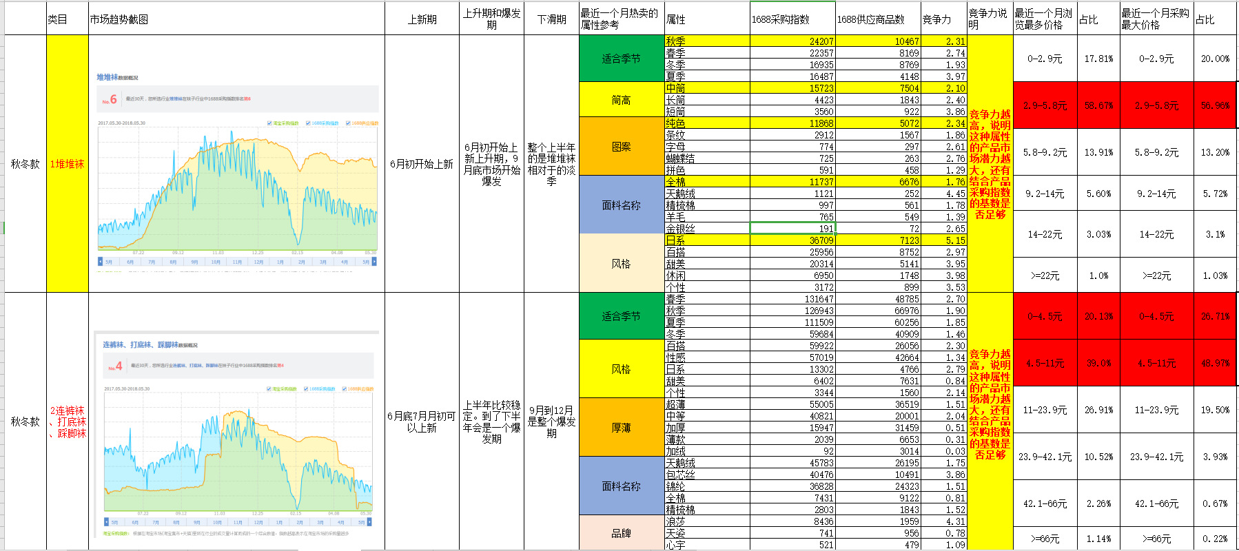
Task: Select the 连裤袜、打底袜、踩脚袜 trend chart image
Action: (236, 434)
